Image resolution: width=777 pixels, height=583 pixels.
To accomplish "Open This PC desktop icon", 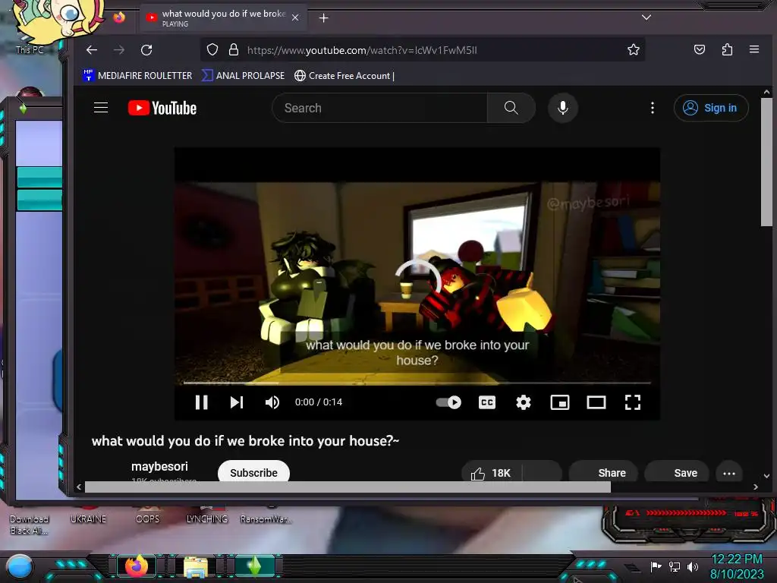I will click(x=29, y=49).
